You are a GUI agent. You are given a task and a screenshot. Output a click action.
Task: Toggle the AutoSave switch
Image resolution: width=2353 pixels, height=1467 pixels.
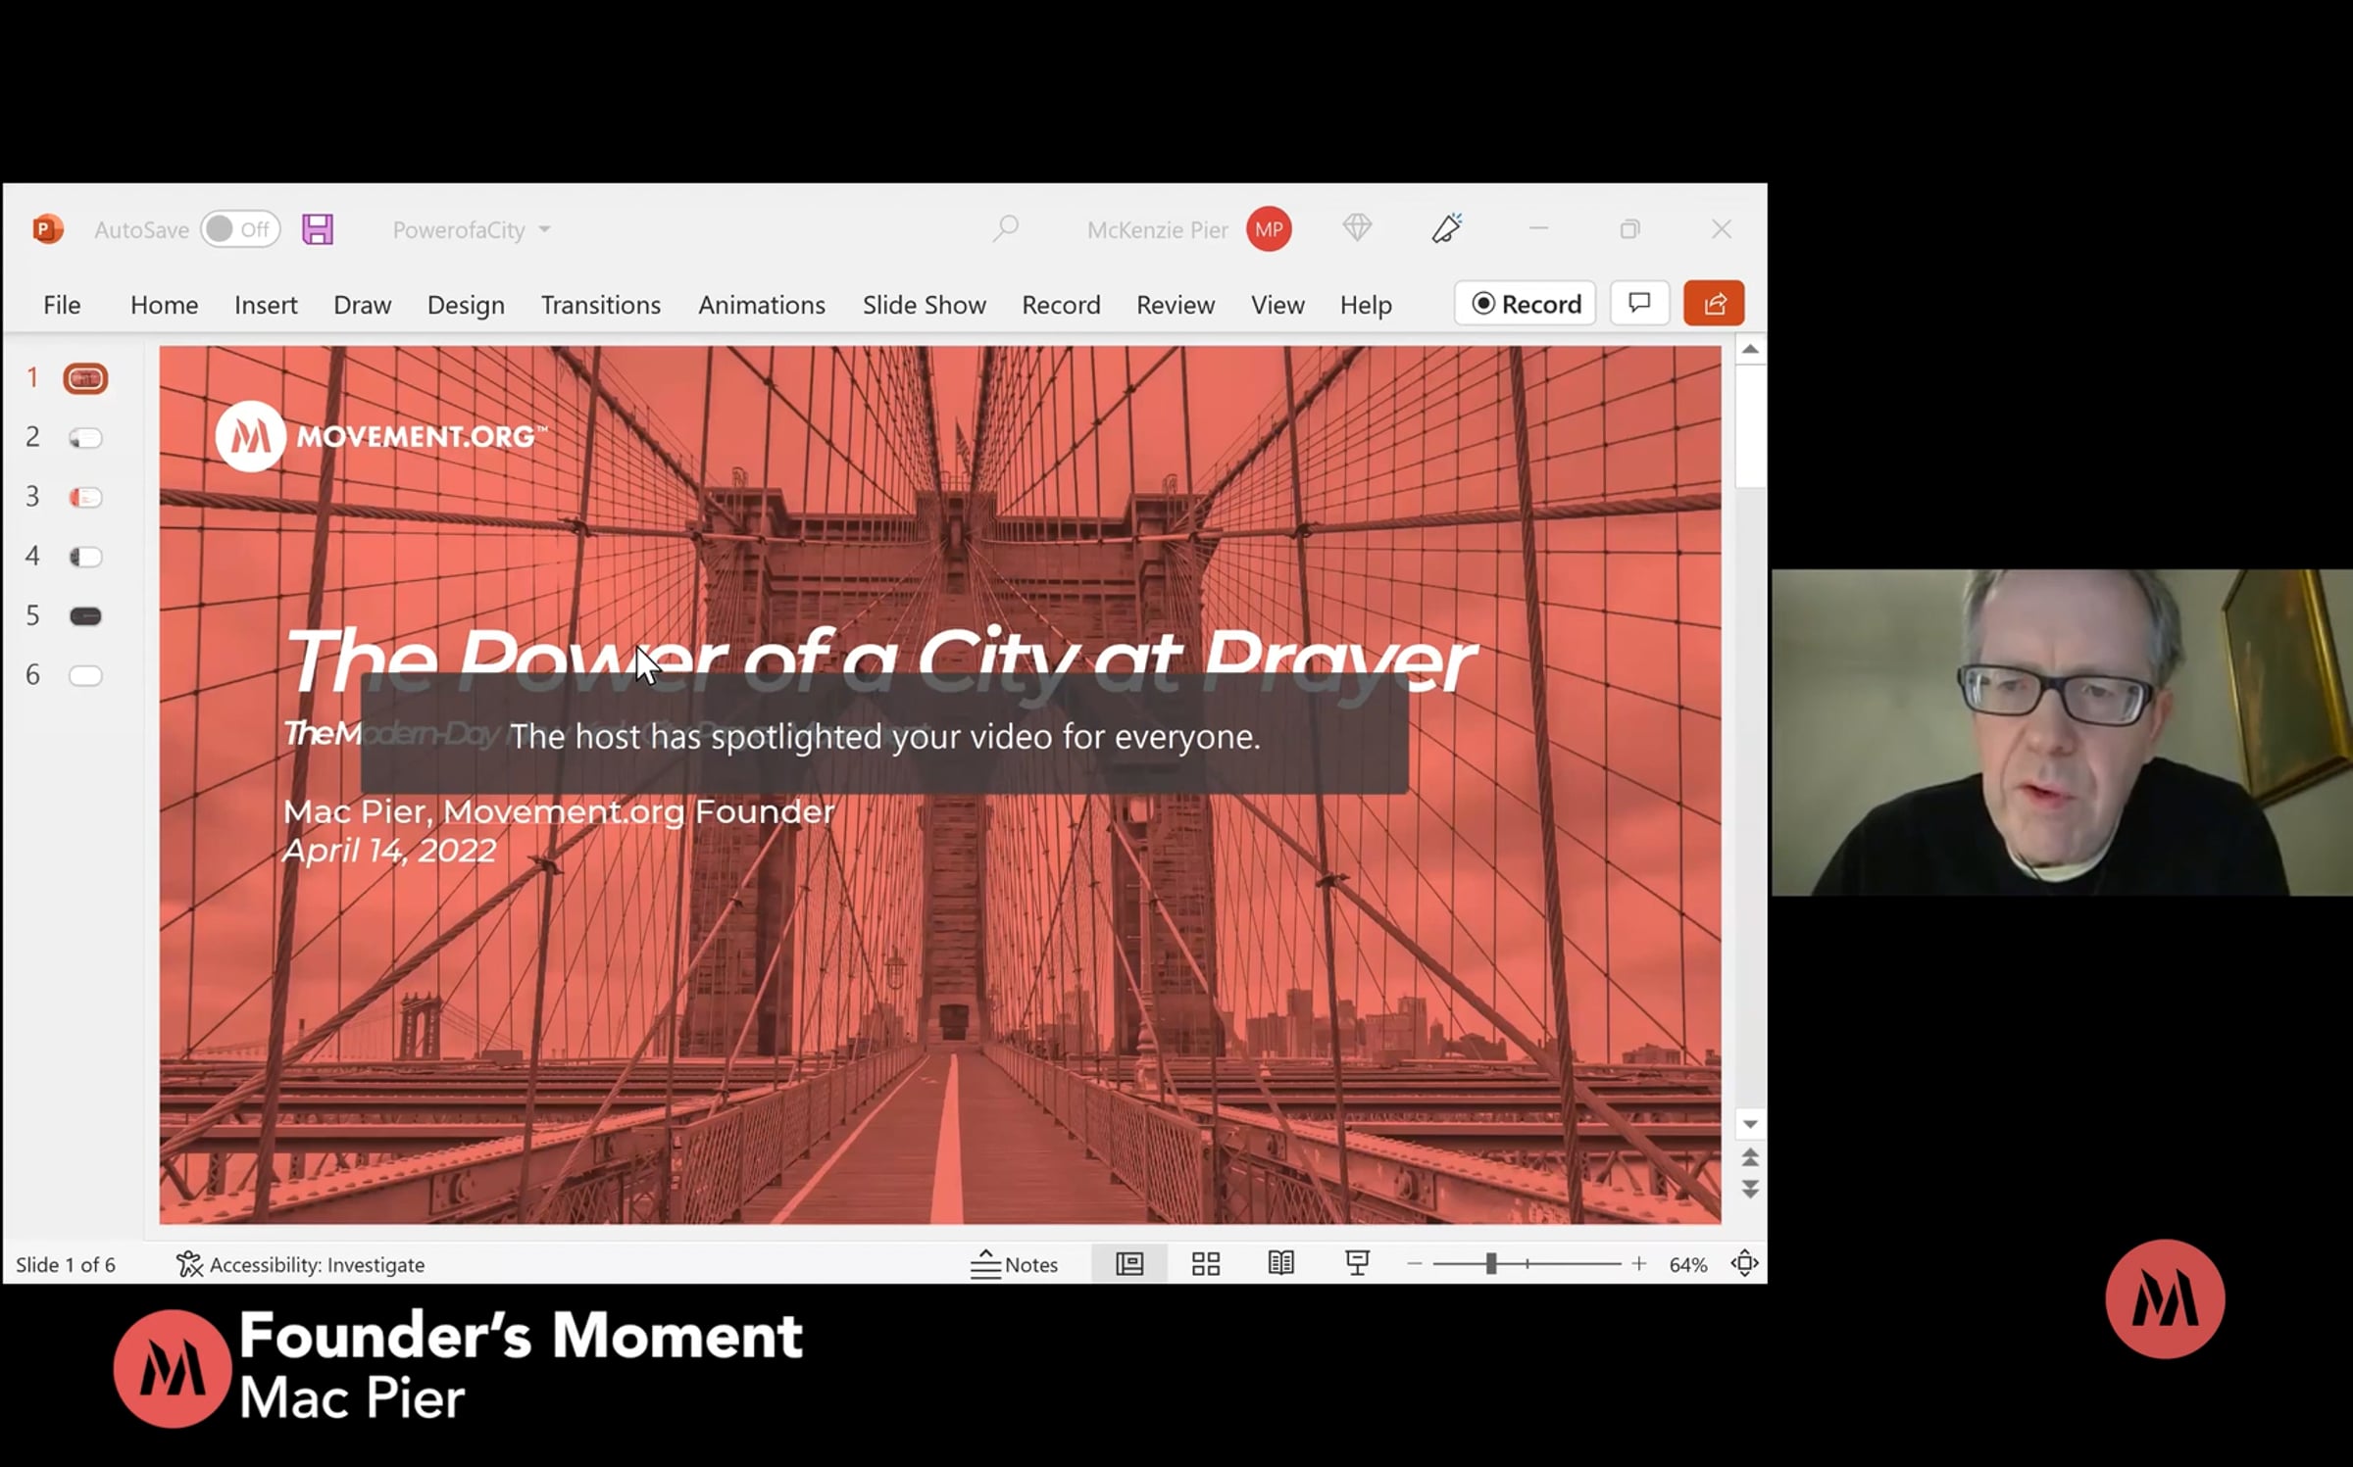coord(240,229)
